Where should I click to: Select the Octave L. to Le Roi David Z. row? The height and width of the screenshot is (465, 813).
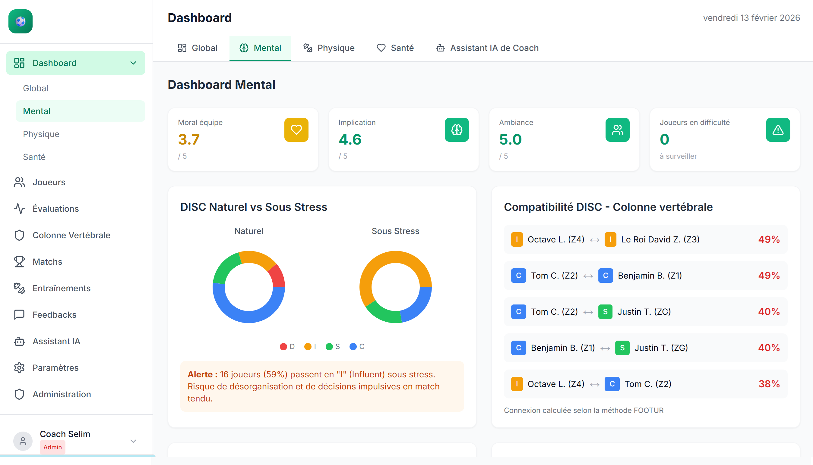coord(646,239)
